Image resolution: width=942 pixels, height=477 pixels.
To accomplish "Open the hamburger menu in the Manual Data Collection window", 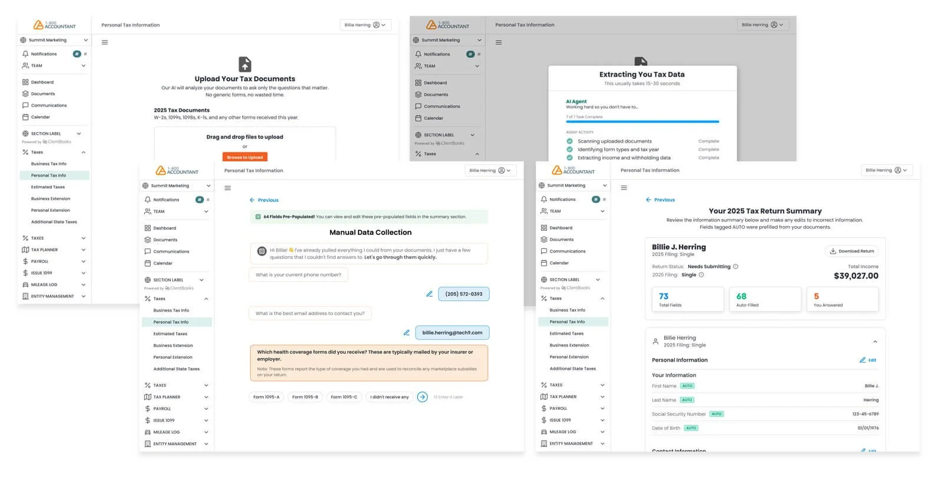I will [228, 188].
